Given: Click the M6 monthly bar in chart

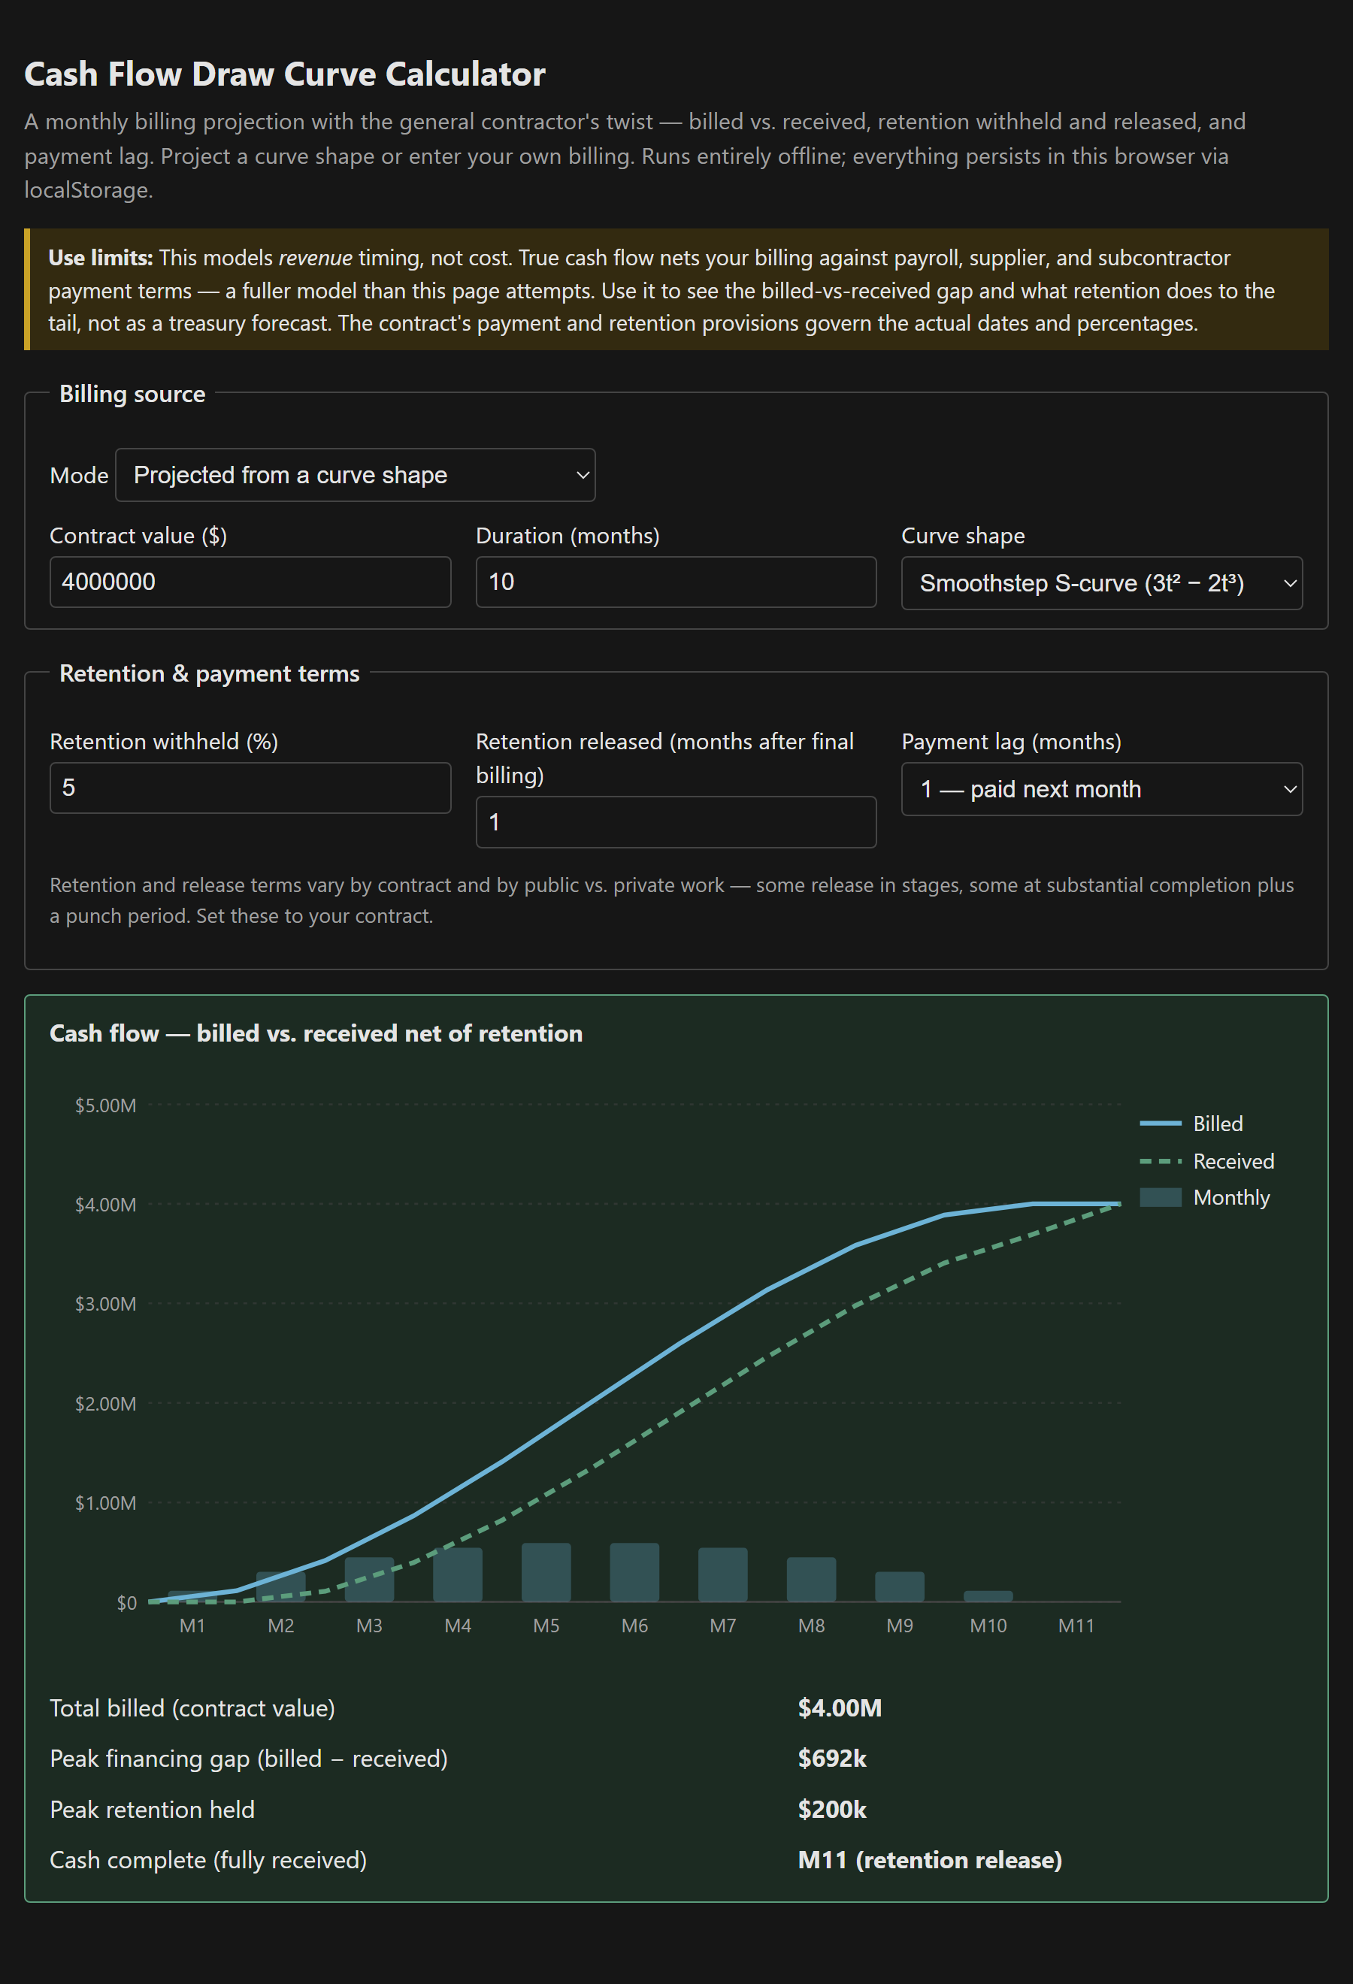Looking at the screenshot, I should (634, 1571).
